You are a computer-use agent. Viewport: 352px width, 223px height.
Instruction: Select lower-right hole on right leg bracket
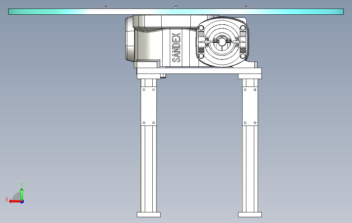[255, 123]
